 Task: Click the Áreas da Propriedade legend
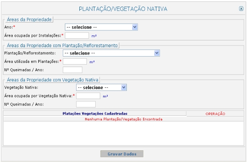pos(29,20)
